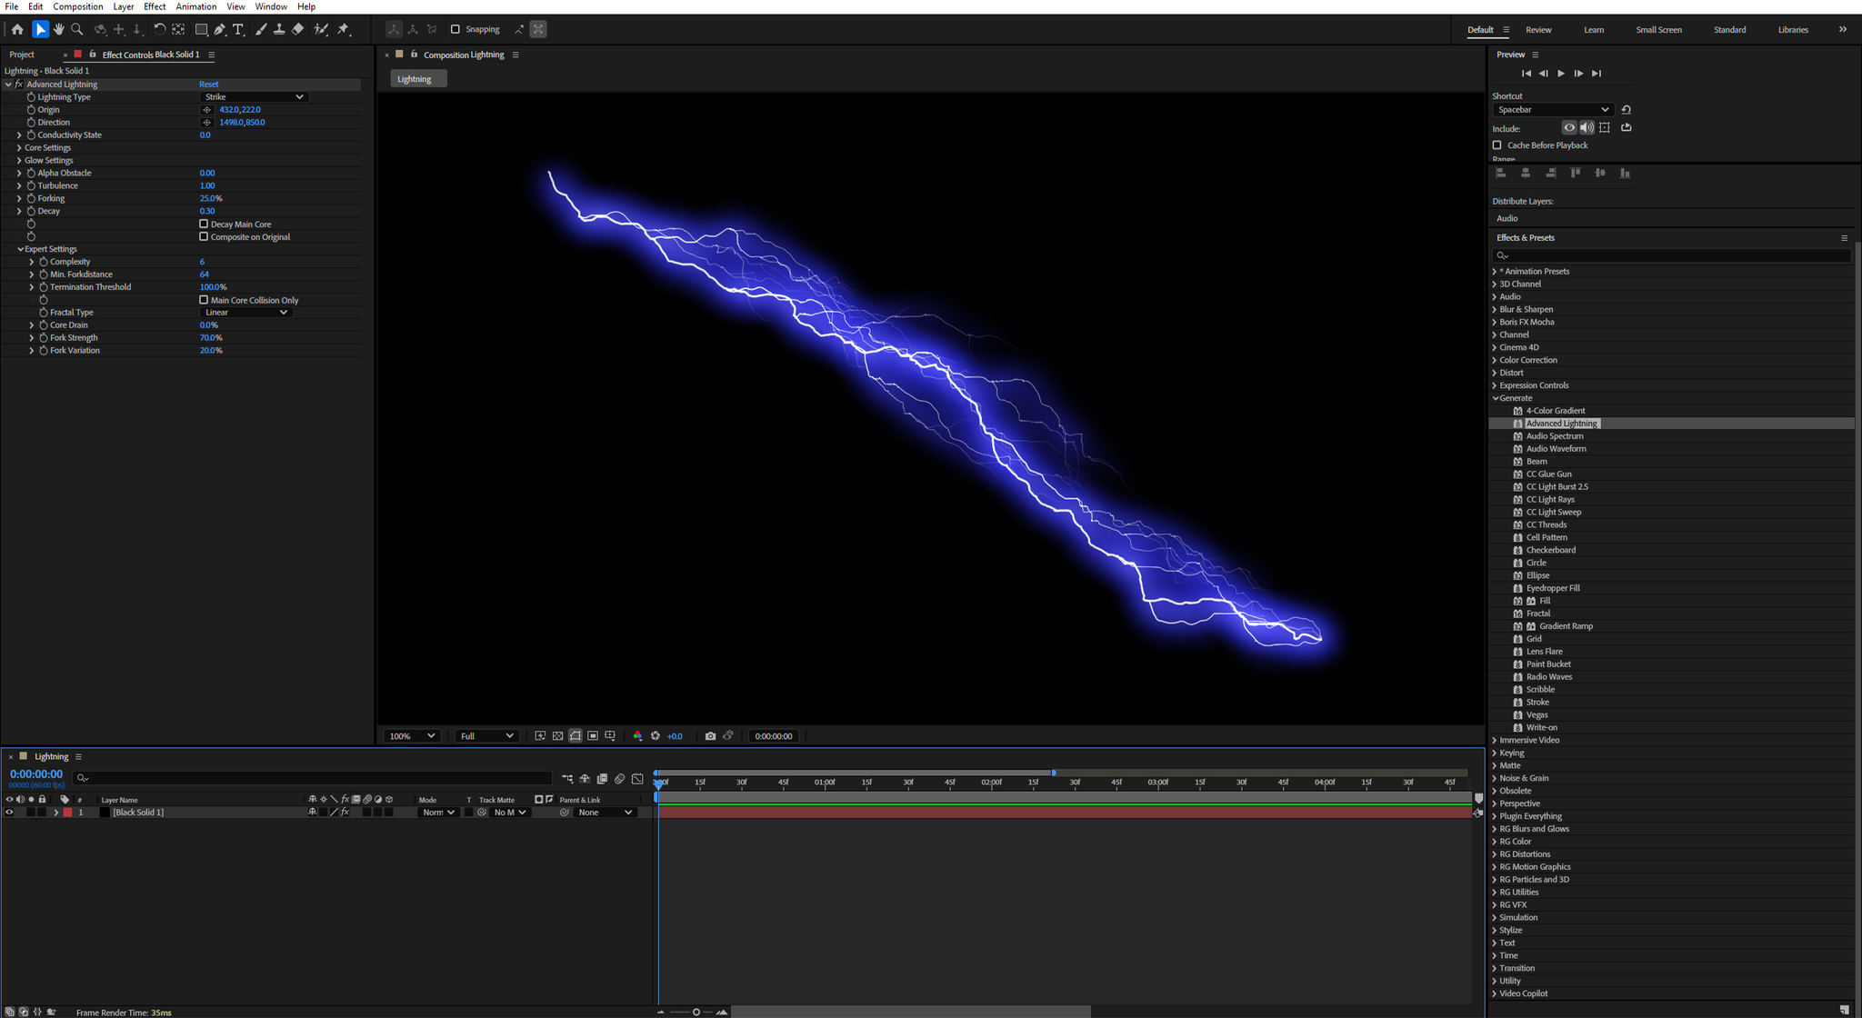Image resolution: width=1862 pixels, height=1018 pixels.
Task: Open the Composition menu
Action: [x=78, y=6]
